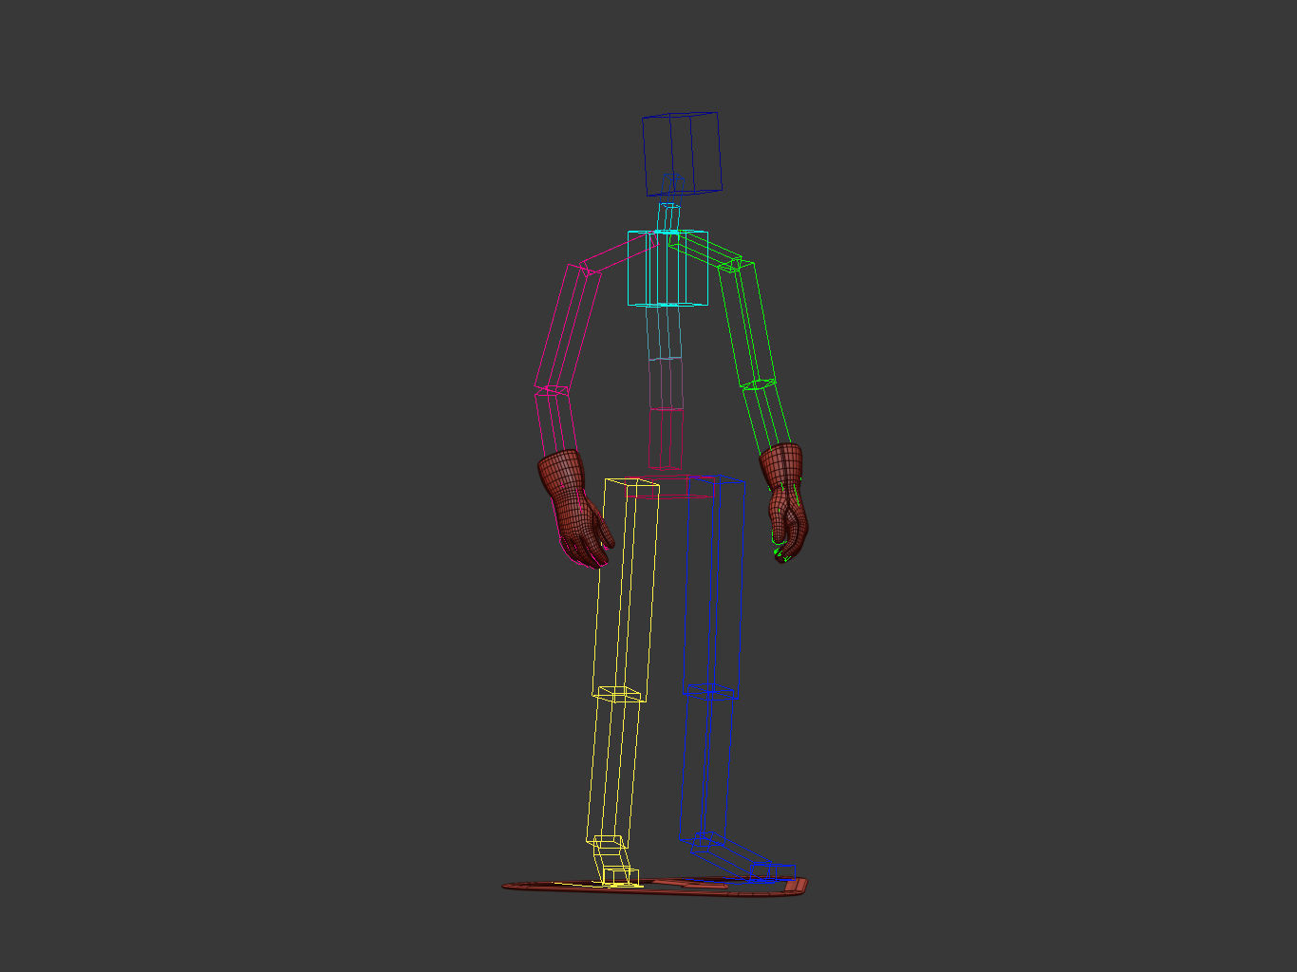Select the cyan neck bone
This screenshot has height=972, width=1297.
pos(669,217)
